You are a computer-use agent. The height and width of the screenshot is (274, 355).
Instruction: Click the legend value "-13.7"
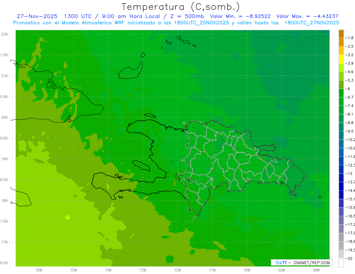tap(350, 182)
